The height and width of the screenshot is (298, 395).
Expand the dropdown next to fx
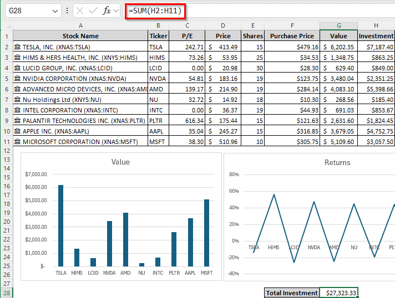point(116,11)
